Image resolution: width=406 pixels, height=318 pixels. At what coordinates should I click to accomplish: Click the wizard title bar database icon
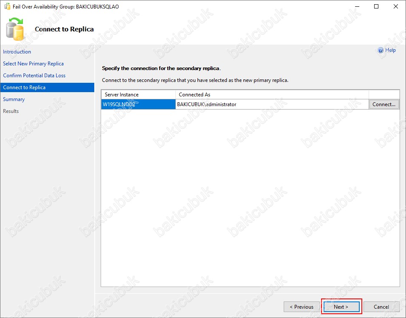(7, 6)
